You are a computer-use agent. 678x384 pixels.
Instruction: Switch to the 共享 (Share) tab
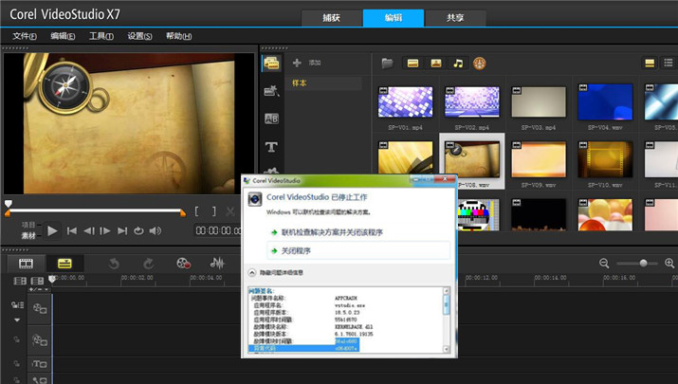pyautogui.click(x=455, y=18)
